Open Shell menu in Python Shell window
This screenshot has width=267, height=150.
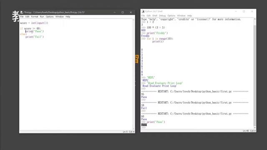pos(155,16)
